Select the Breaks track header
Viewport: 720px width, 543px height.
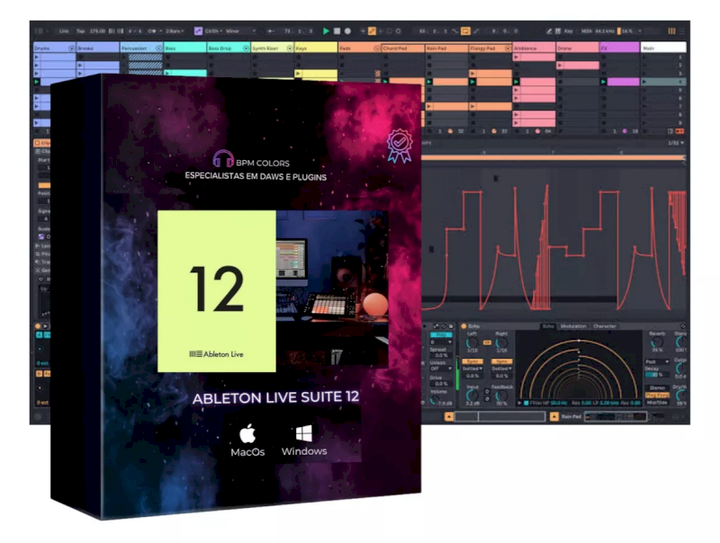[98, 48]
